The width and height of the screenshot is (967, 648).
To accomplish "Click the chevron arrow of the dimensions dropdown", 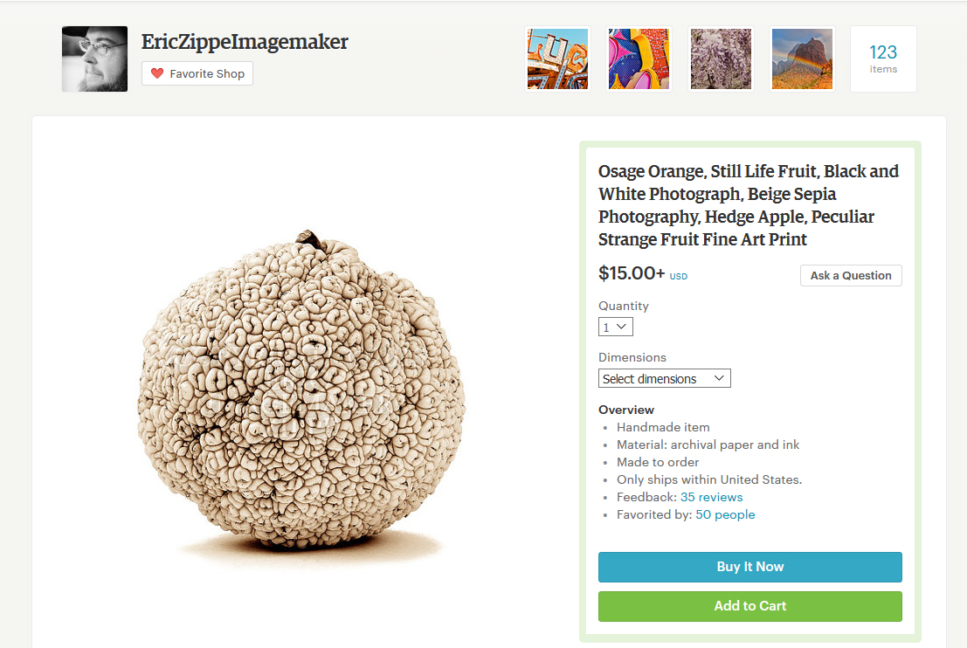I will pos(718,378).
